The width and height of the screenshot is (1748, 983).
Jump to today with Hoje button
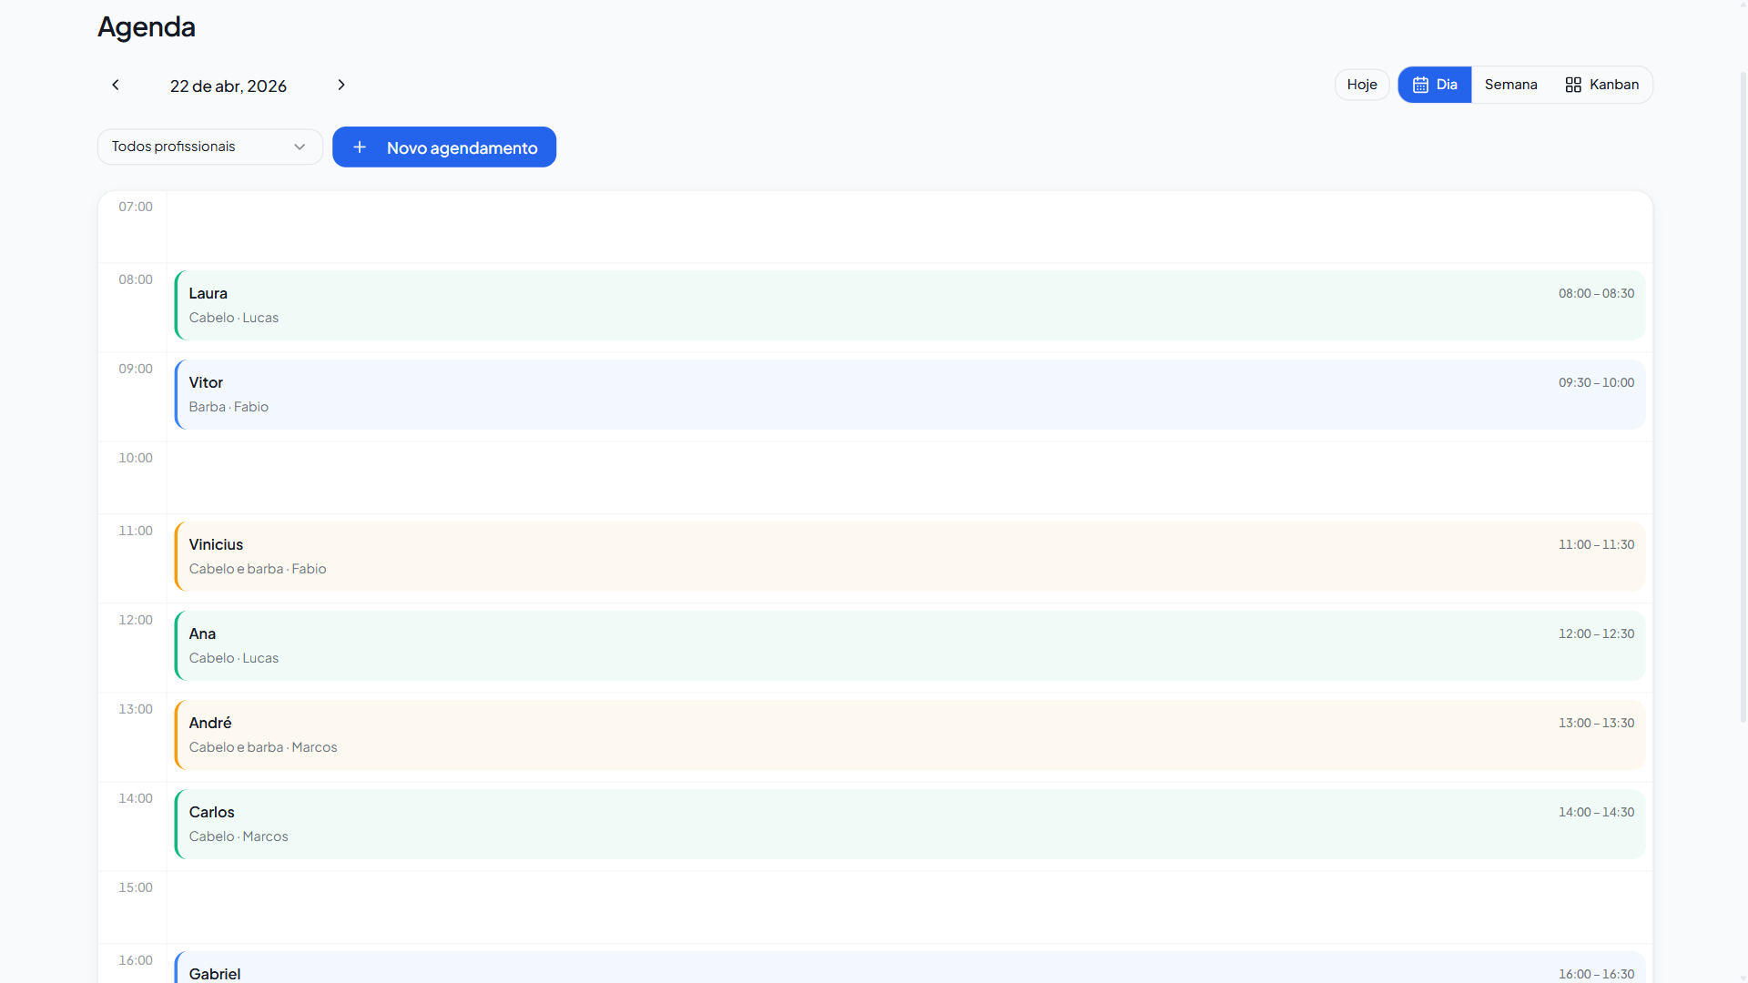[1362, 85]
